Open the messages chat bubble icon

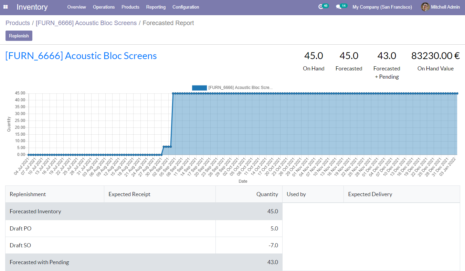click(x=339, y=7)
